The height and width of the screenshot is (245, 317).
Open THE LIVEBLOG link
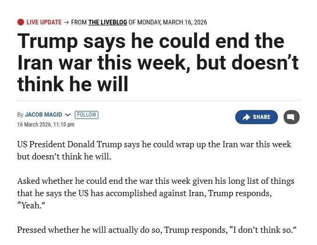pyautogui.click(x=108, y=22)
